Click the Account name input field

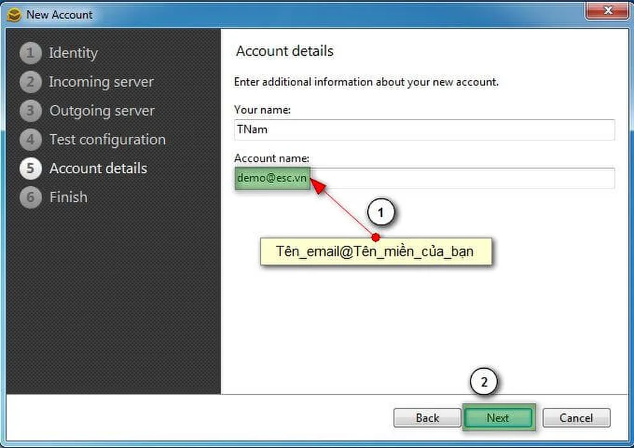pyautogui.click(x=424, y=178)
